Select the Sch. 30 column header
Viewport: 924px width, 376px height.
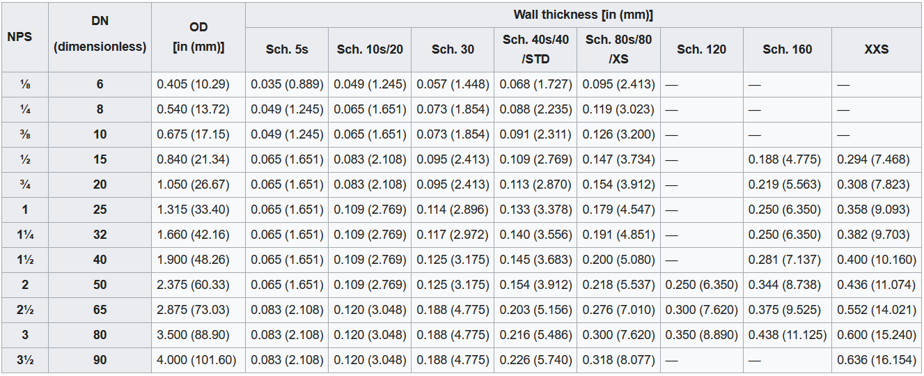point(453,49)
